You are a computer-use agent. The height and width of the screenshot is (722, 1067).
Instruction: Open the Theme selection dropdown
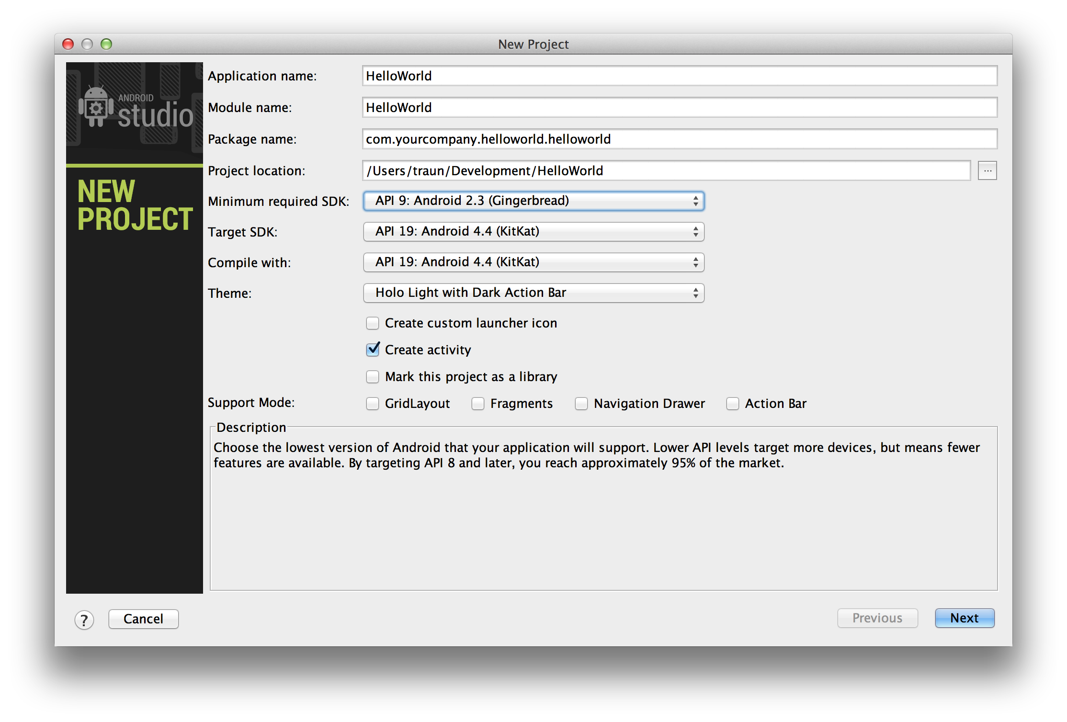tap(533, 293)
